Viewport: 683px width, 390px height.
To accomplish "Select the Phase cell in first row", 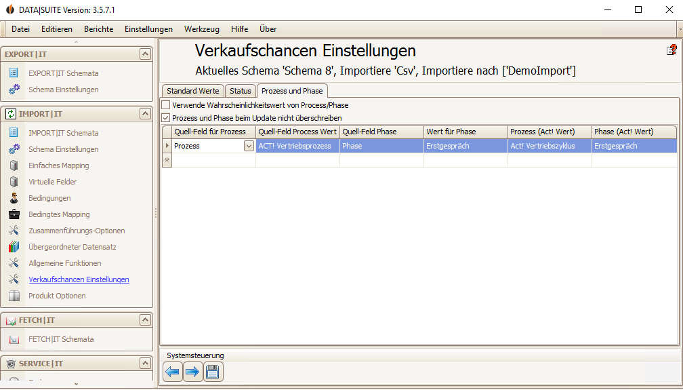I will pos(381,146).
